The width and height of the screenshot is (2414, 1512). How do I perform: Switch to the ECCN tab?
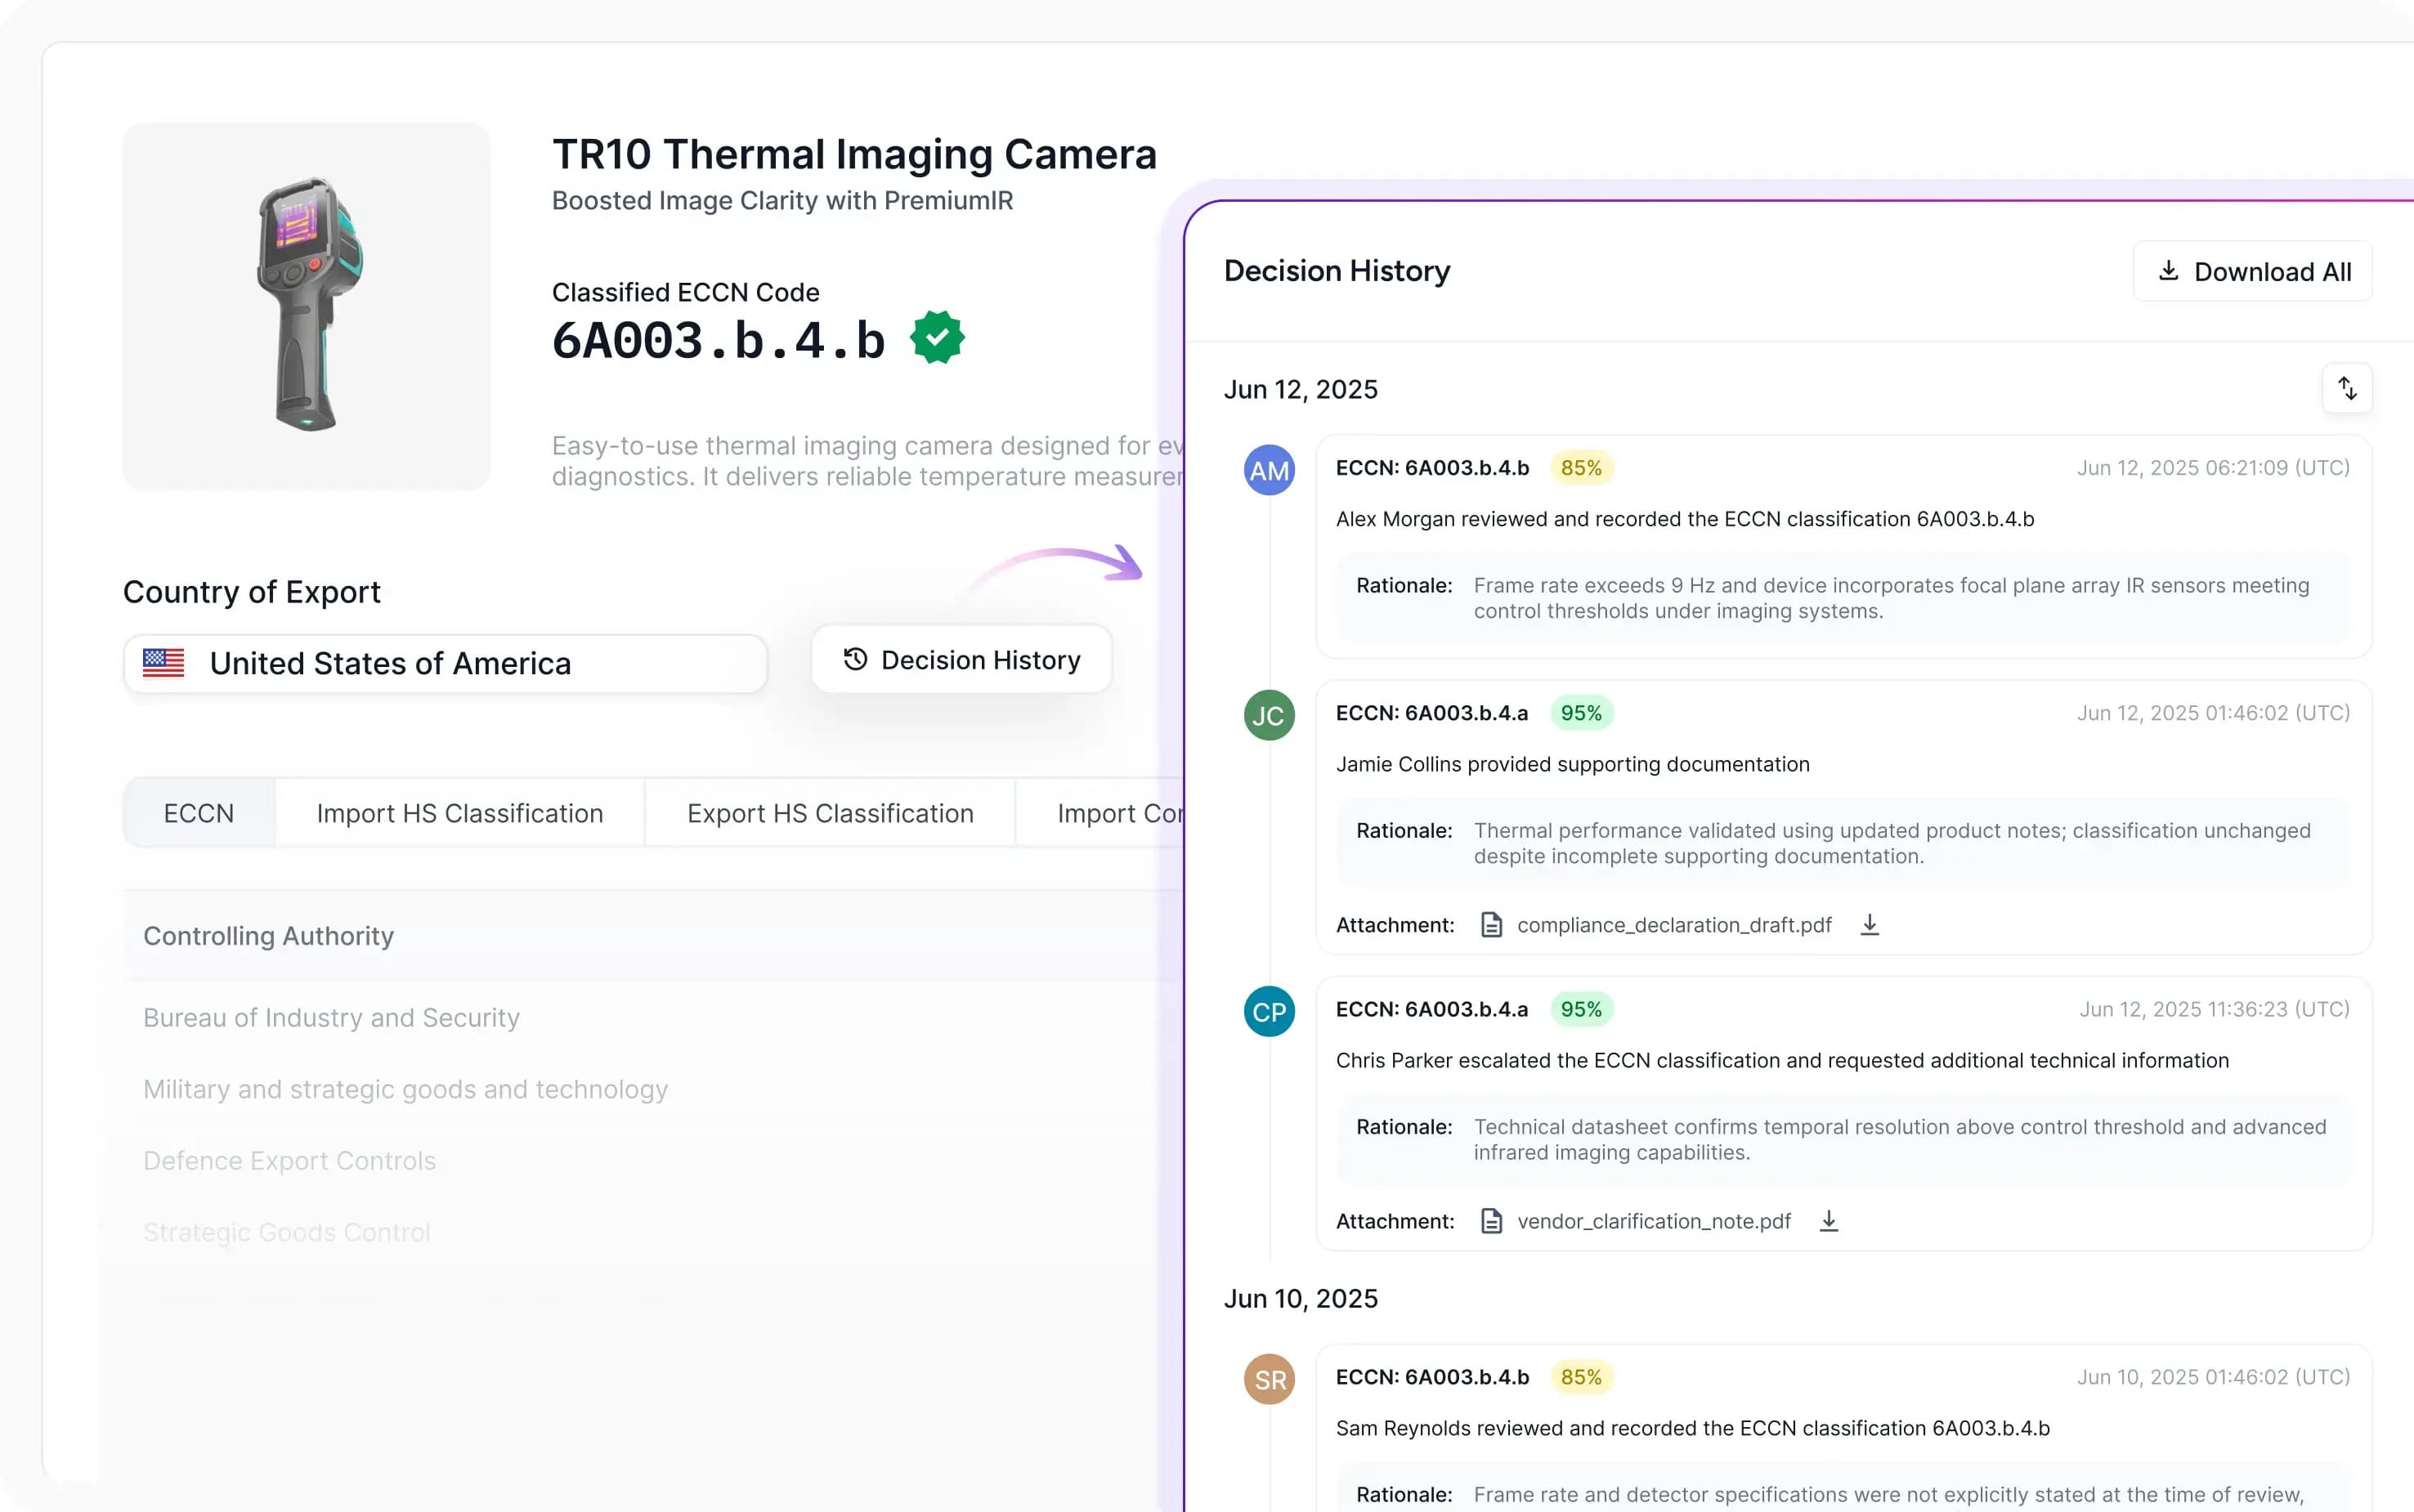pos(199,813)
